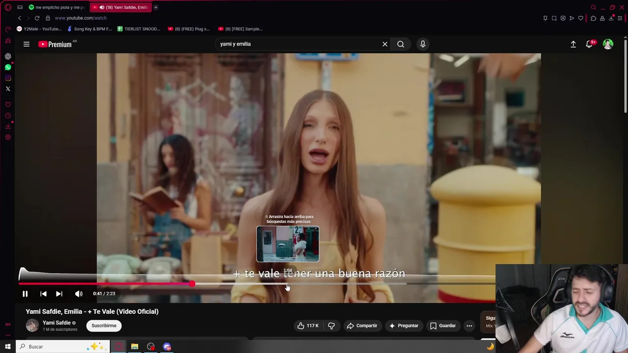Go to the previous video

43,294
